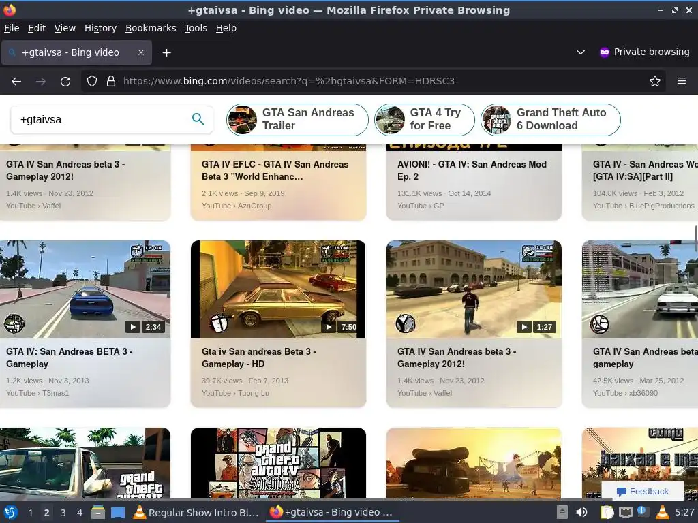Select Grand Theft Auto 6 Download suggestion
This screenshot has width=698, height=523.
tap(550, 120)
